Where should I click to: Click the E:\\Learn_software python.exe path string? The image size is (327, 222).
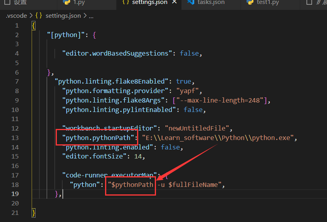coord(218,138)
